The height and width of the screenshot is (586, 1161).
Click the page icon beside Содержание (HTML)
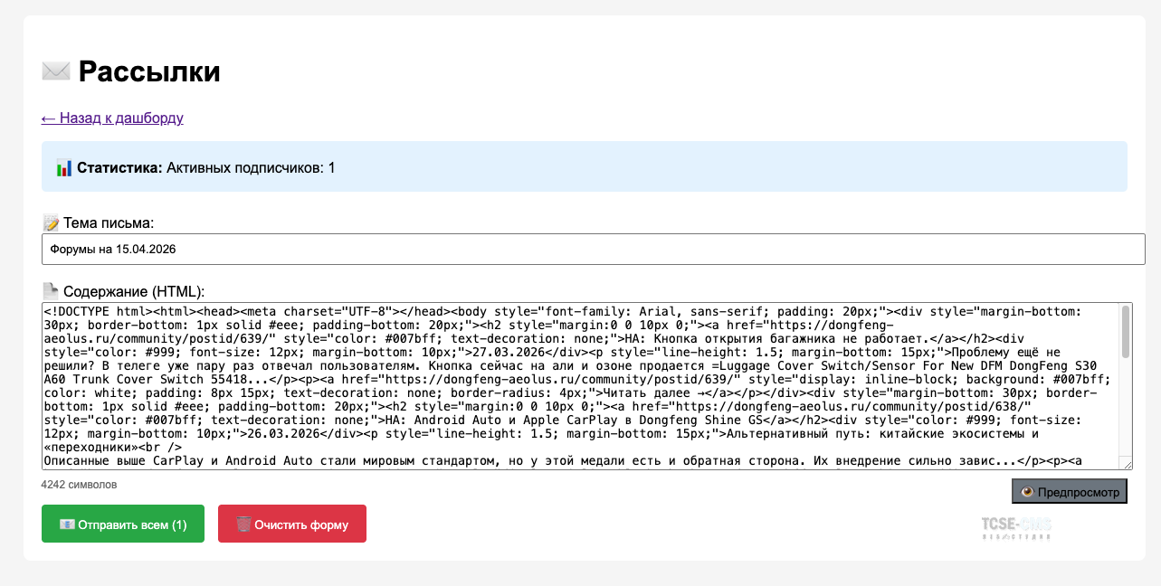coord(51,291)
